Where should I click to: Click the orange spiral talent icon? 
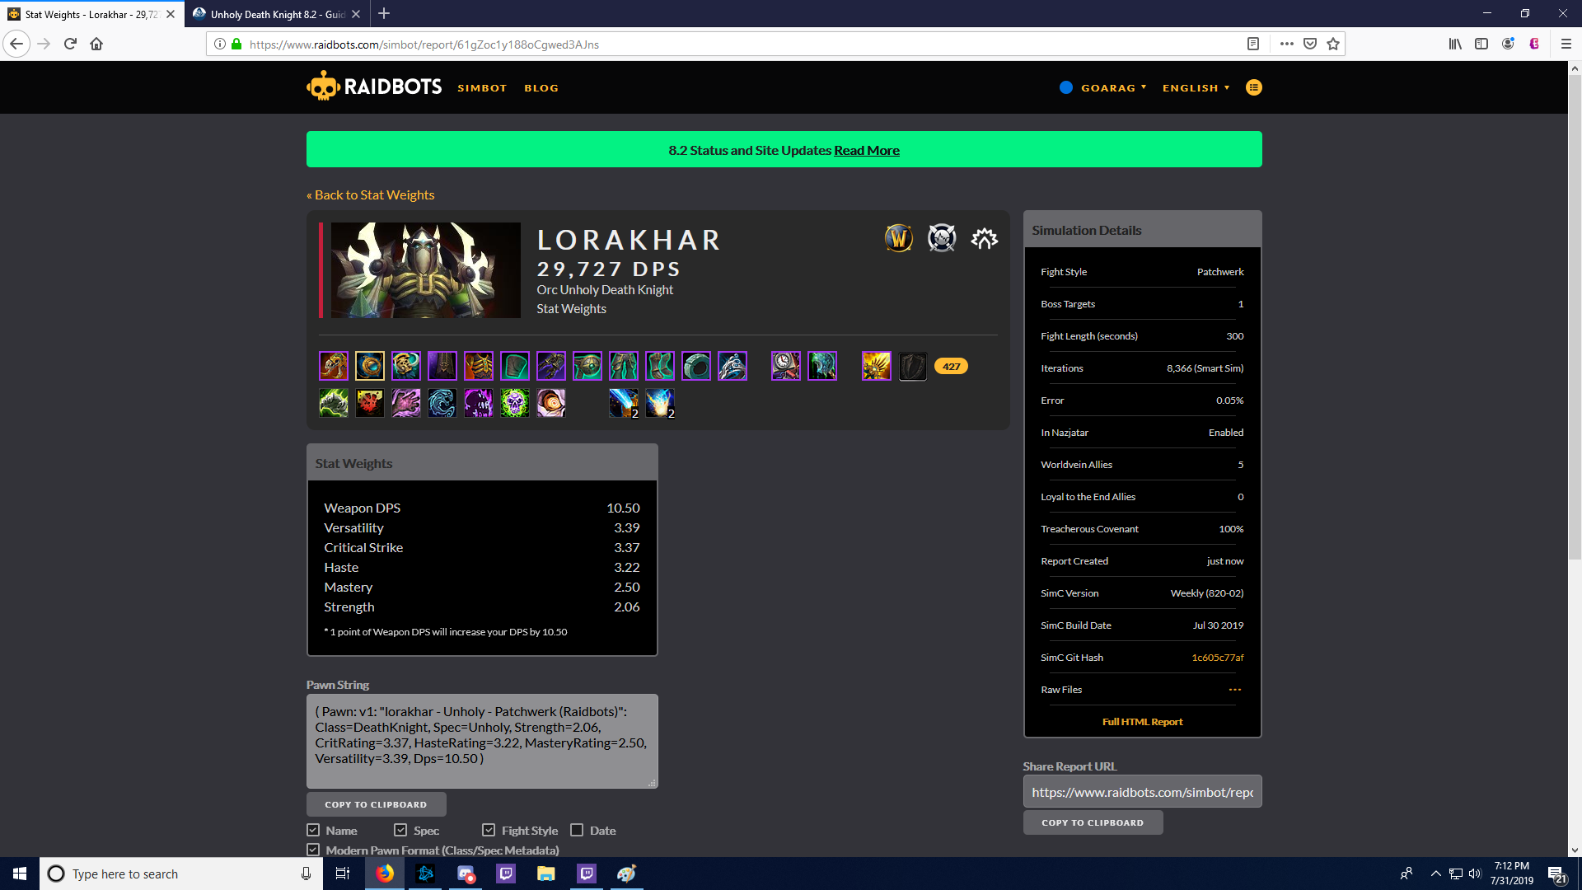551,403
